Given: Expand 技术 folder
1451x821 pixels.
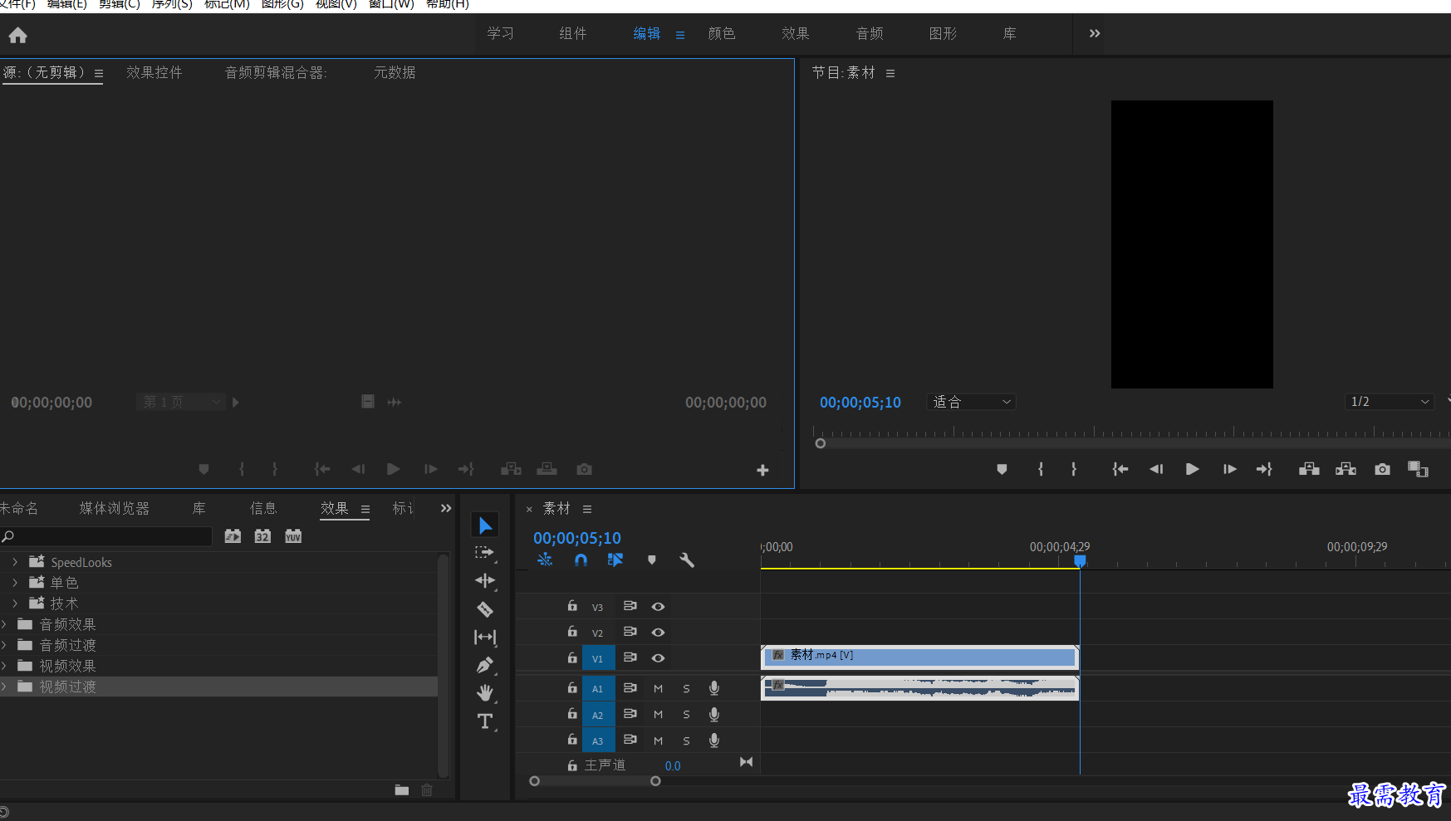Looking at the screenshot, I should 15,604.
